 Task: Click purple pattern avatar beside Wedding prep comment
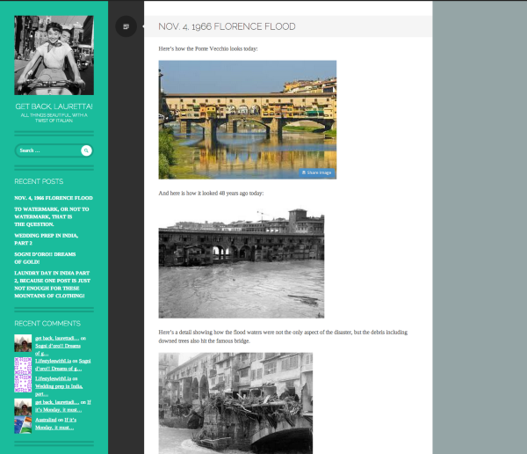pyautogui.click(x=23, y=384)
